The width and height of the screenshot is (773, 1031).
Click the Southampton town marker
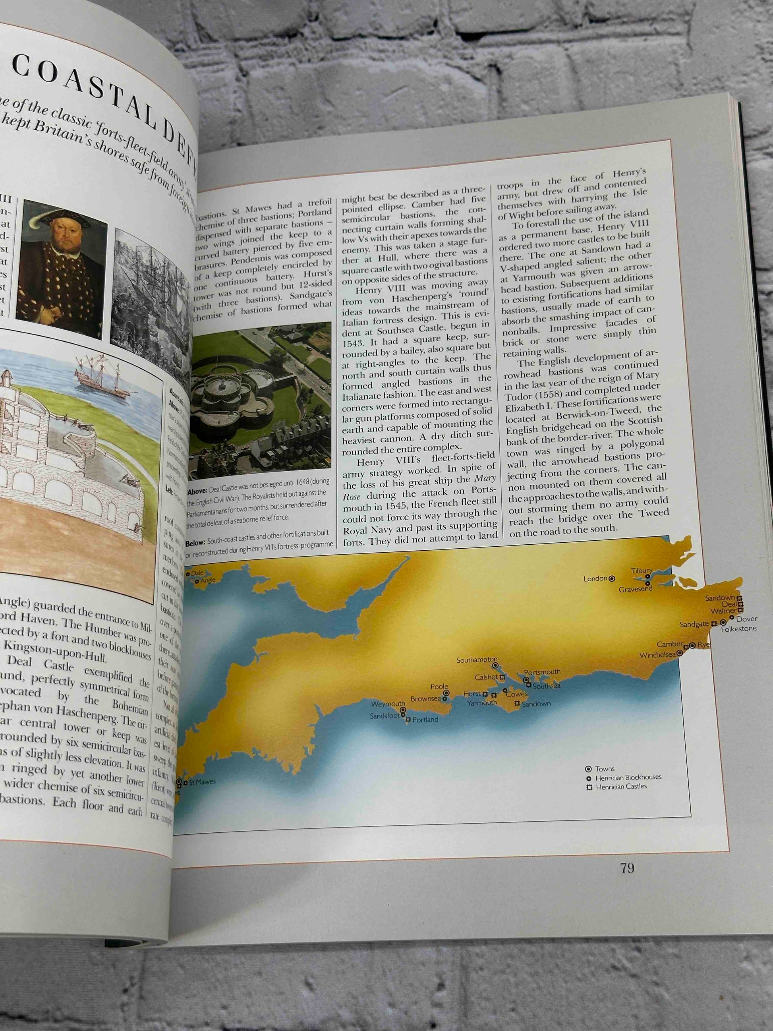[x=495, y=665]
